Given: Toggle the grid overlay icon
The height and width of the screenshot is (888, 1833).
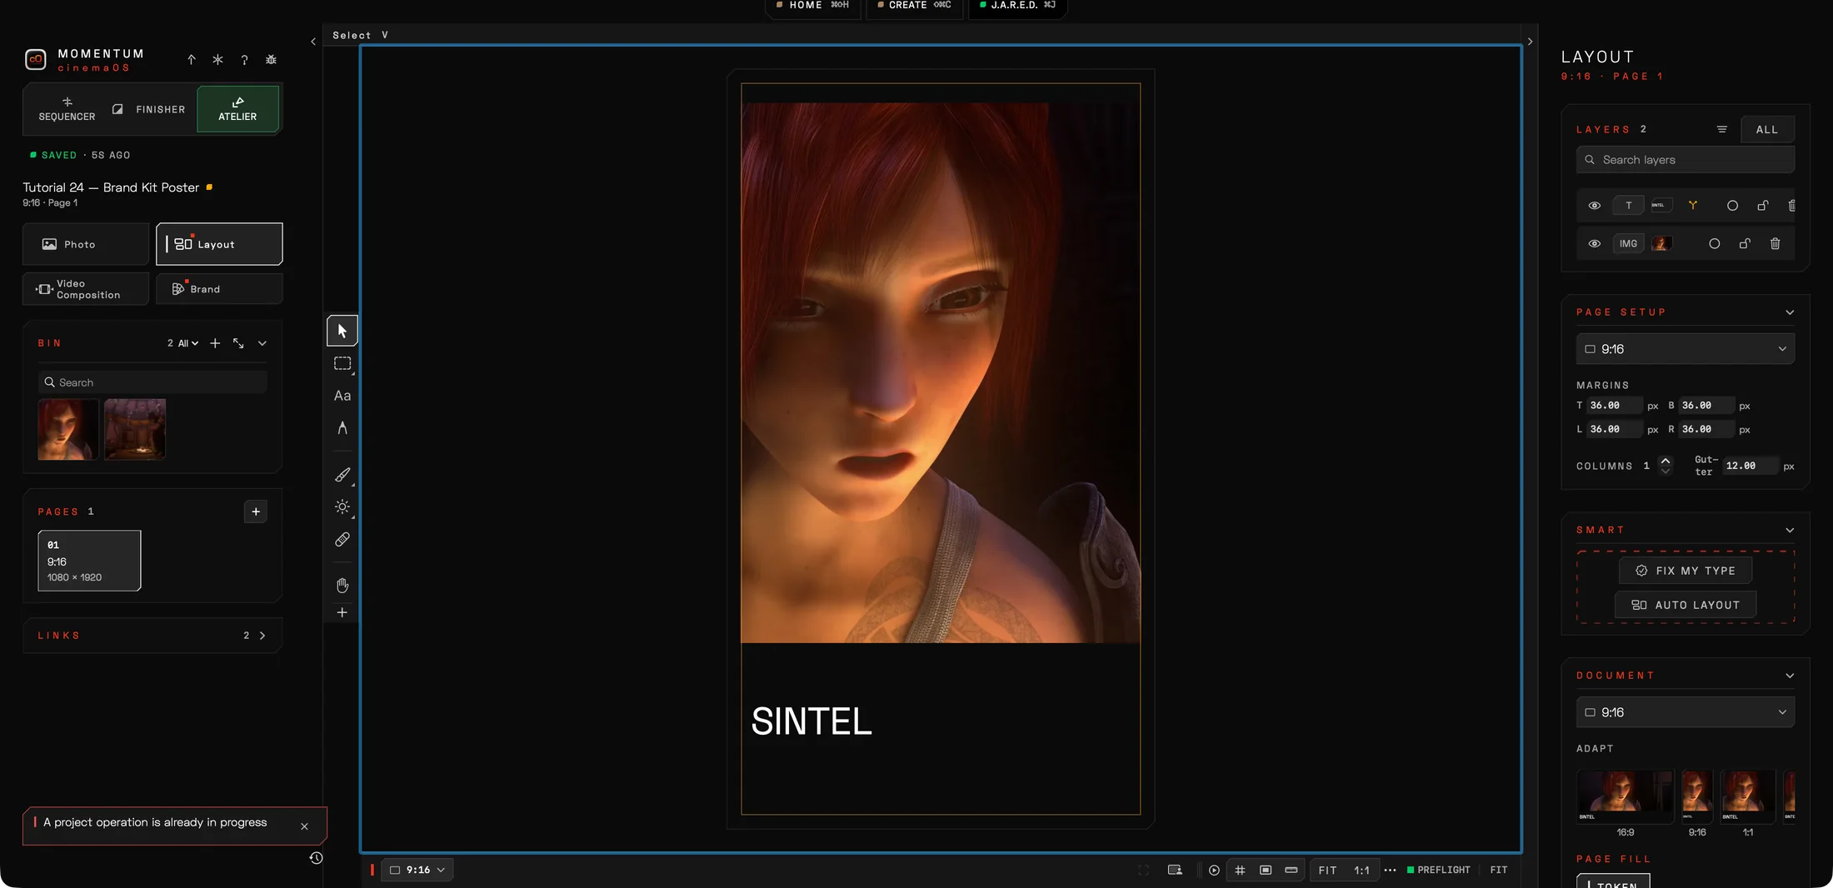Looking at the screenshot, I should pyautogui.click(x=1240, y=870).
